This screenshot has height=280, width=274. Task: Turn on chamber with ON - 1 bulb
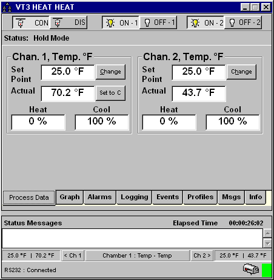click(x=121, y=22)
